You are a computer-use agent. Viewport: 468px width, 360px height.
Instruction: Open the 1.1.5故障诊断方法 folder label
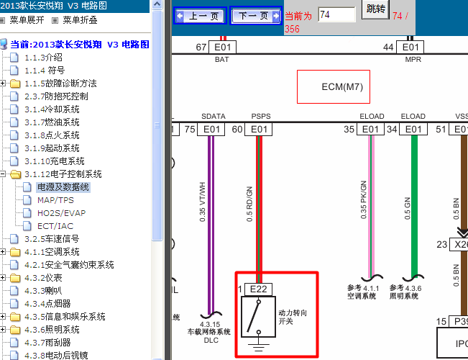click(x=60, y=84)
